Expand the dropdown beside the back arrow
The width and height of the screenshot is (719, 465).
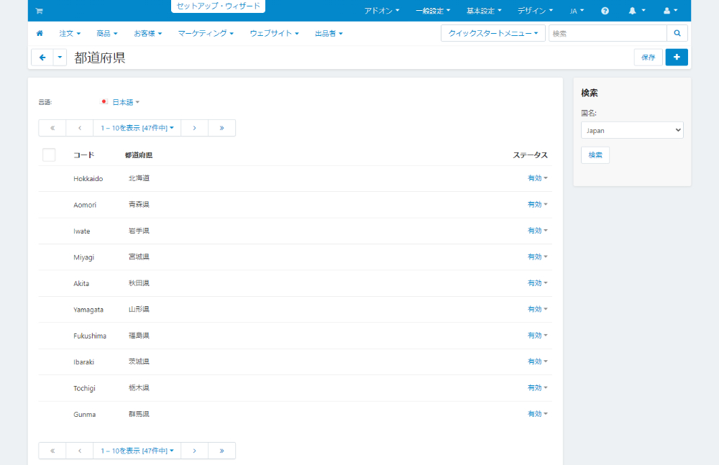click(x=60, y=57)
